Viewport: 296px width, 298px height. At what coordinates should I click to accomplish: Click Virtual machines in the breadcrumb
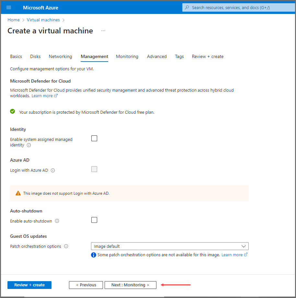coord(43,20)
